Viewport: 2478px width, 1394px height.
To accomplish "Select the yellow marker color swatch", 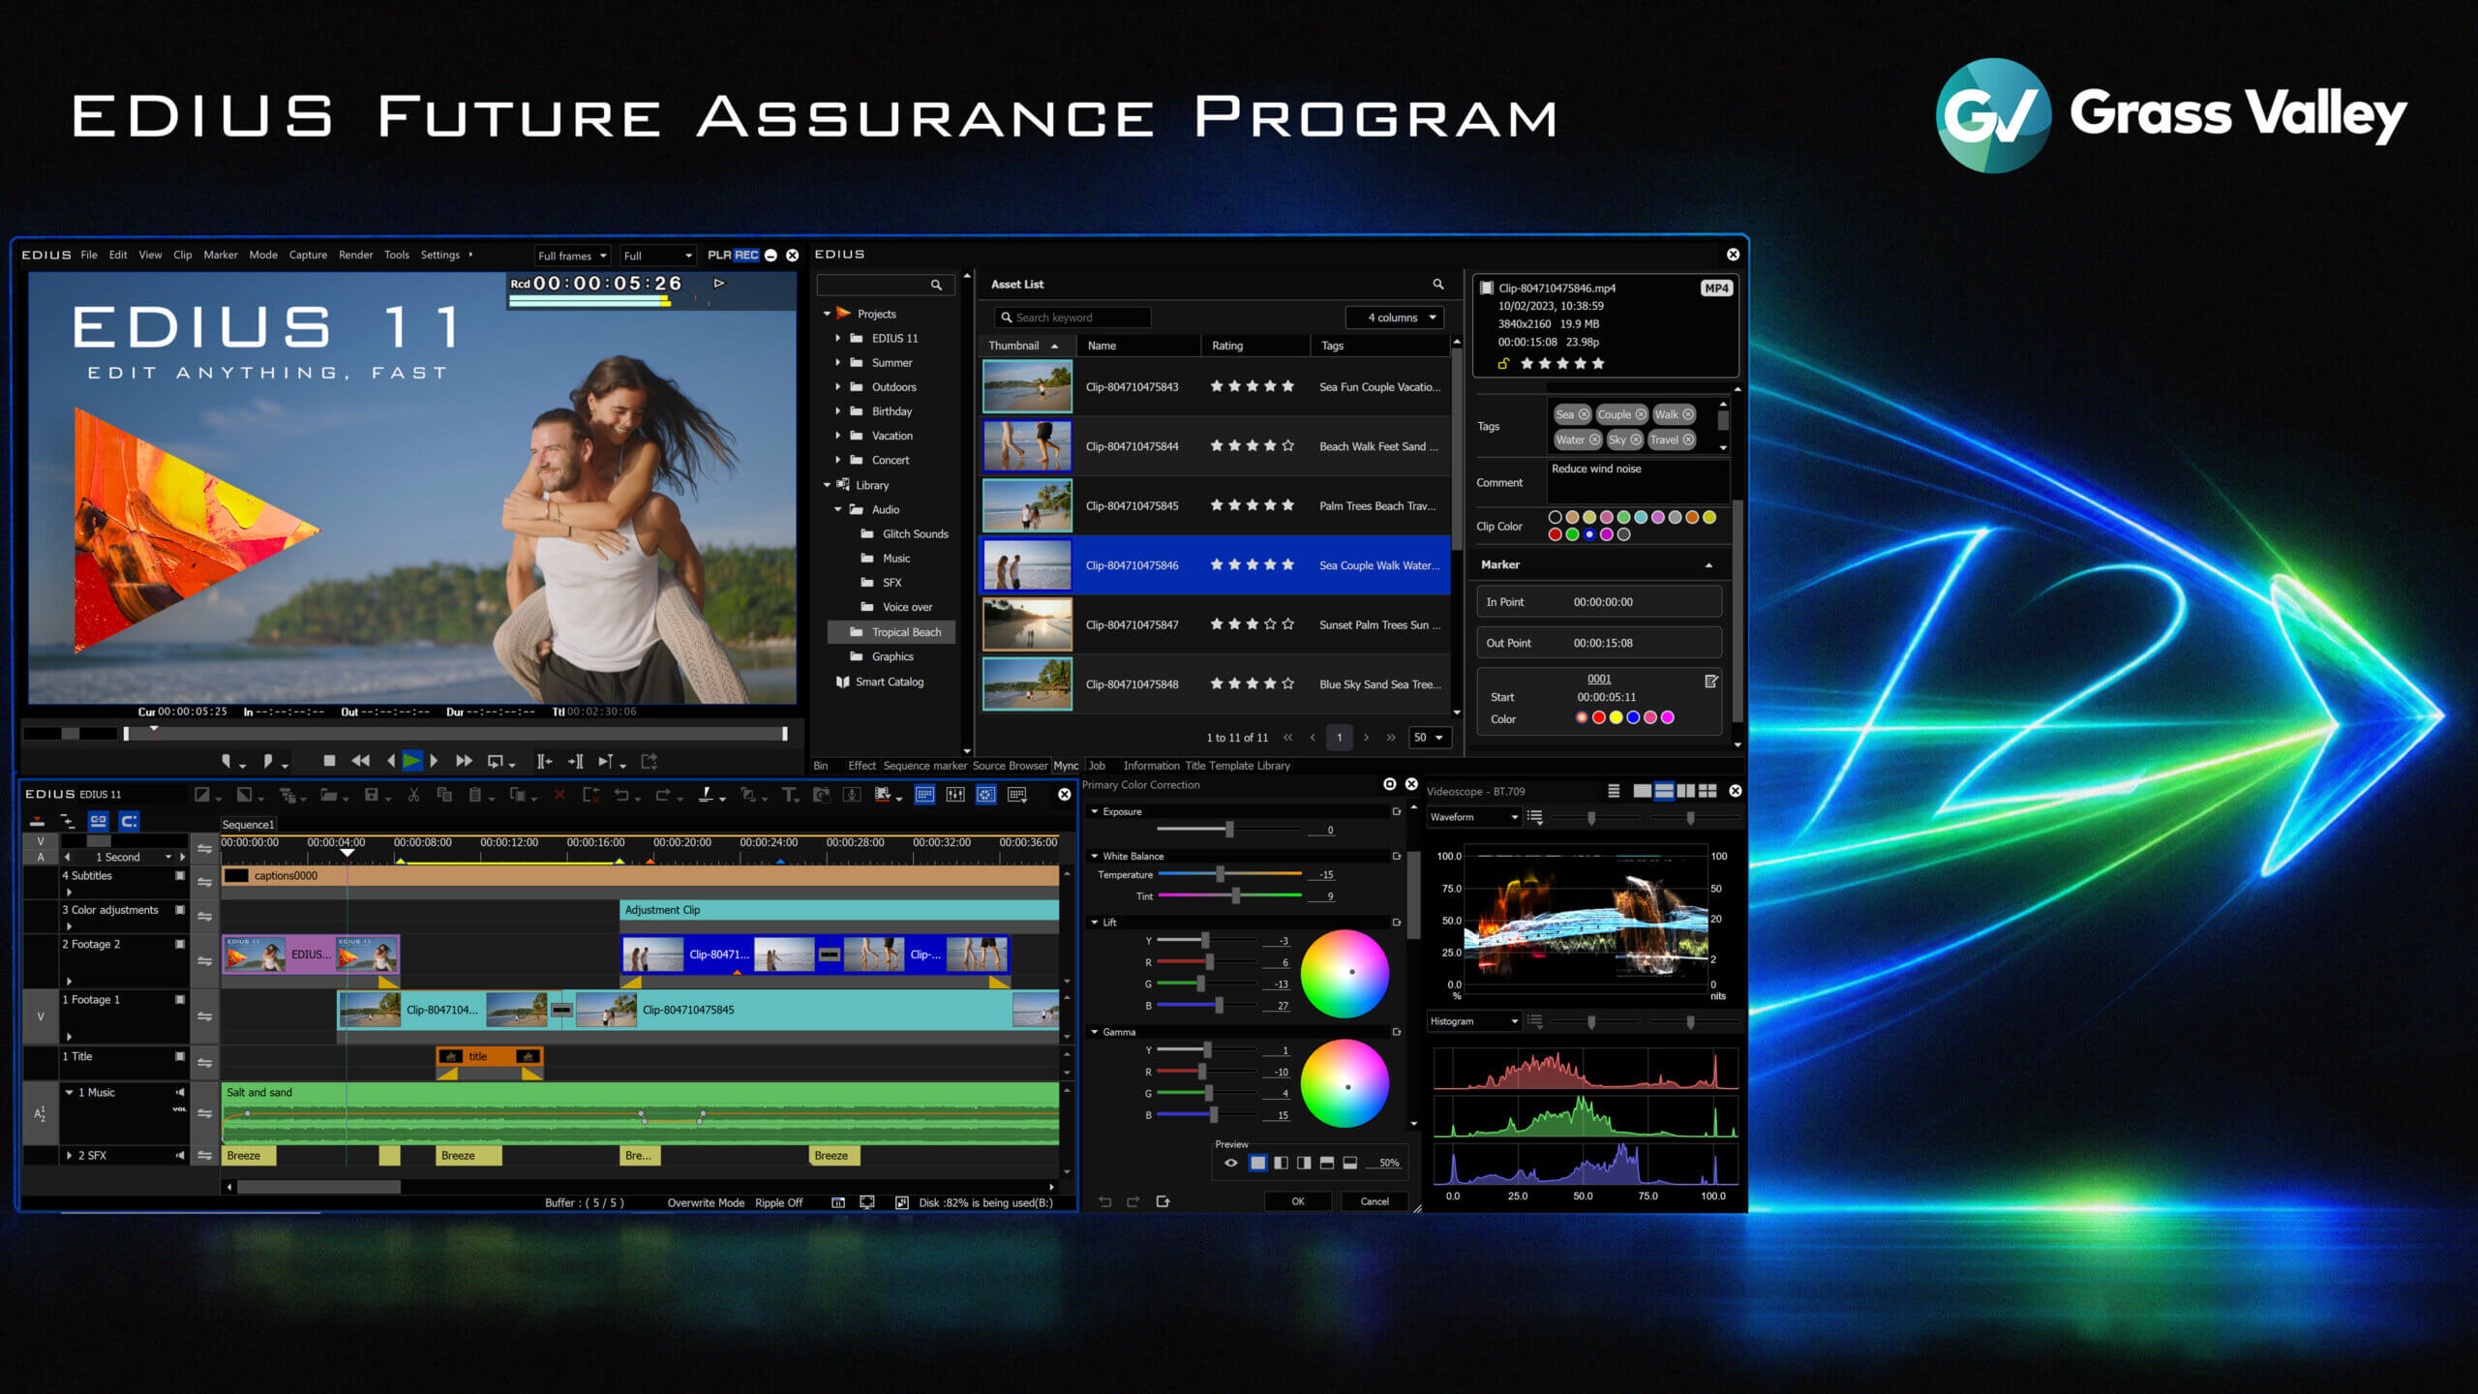I will point(1616,718).
